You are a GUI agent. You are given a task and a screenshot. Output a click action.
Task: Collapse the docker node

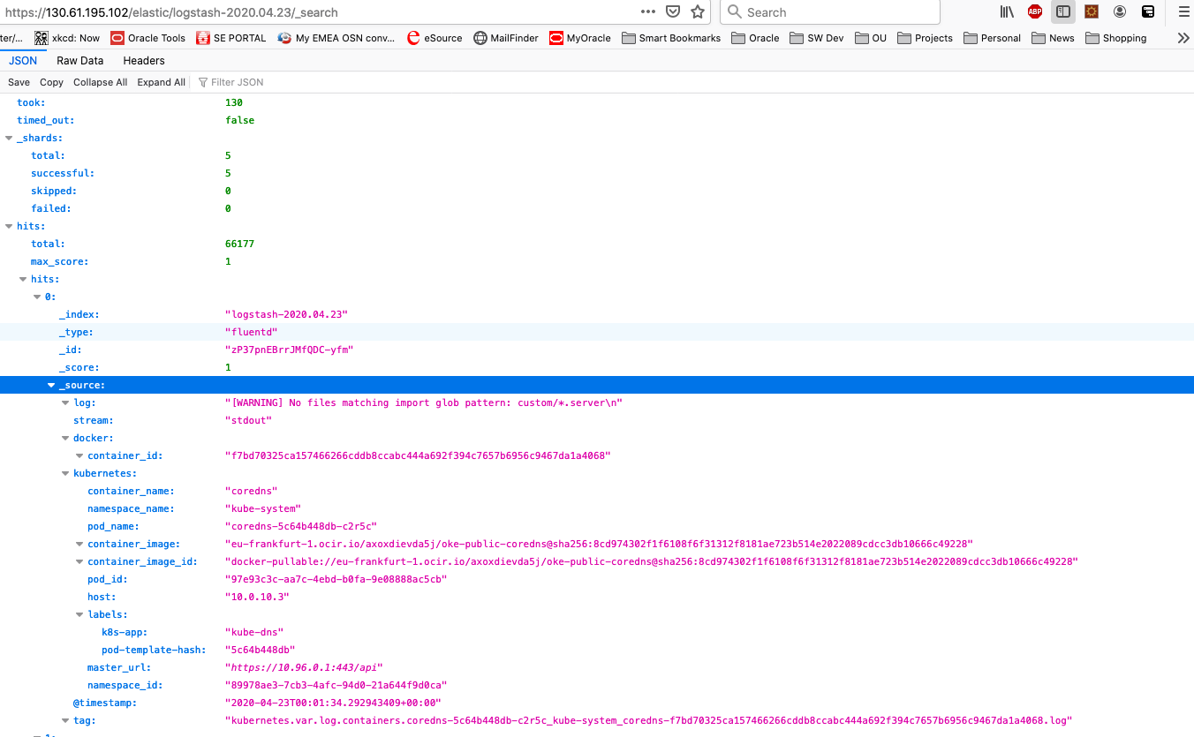[65, 439]
